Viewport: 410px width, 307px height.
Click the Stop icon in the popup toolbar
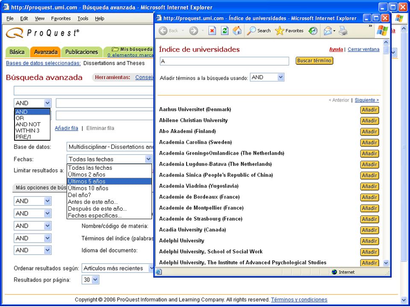pos(212,31)
